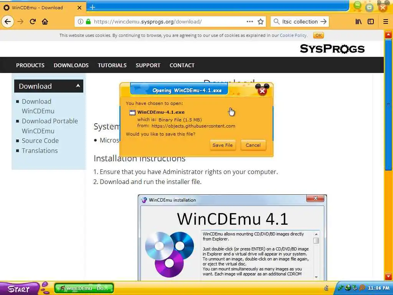The width and height of the screenshot is (393, 295).
Task: Click the https://objects.githubusercontent.com source text
Action: click(x=193, y=126)
